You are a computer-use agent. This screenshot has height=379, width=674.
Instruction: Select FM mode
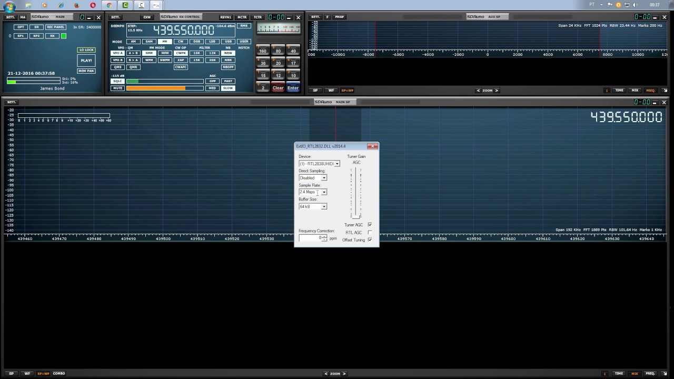165,42
